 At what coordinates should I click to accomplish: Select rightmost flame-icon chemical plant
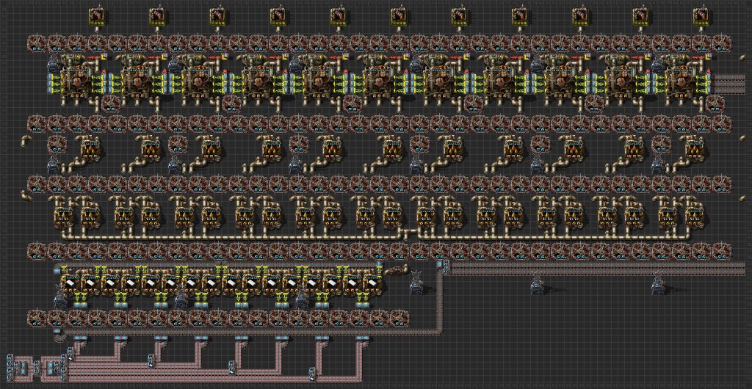click(x=695, y=150)
